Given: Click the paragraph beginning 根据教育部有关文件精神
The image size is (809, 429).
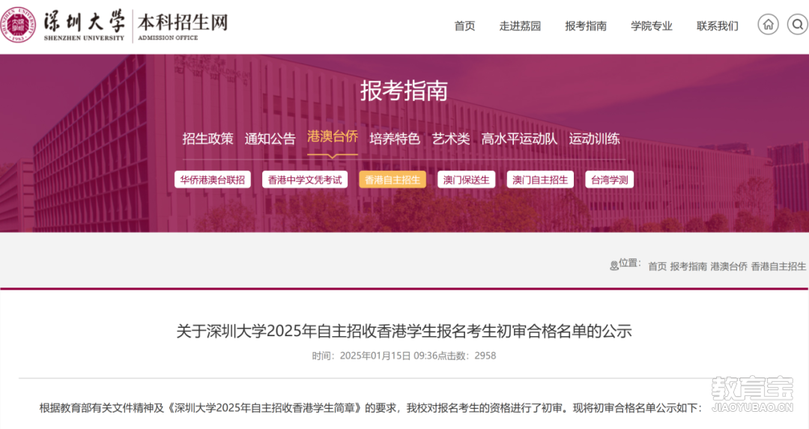Looking at the screenshot, I should pos(371,408).
